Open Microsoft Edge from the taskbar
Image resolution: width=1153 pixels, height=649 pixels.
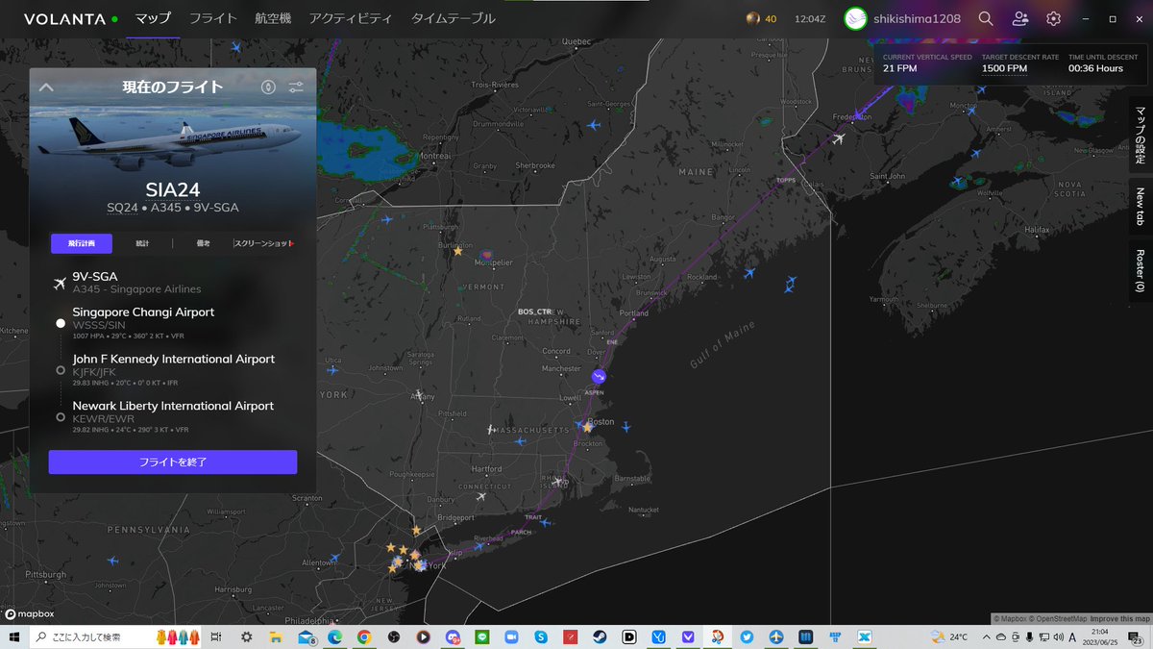point(334,637)
